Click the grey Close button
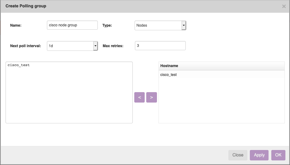Viewport: 290px width, 165px height. [238, 155]
